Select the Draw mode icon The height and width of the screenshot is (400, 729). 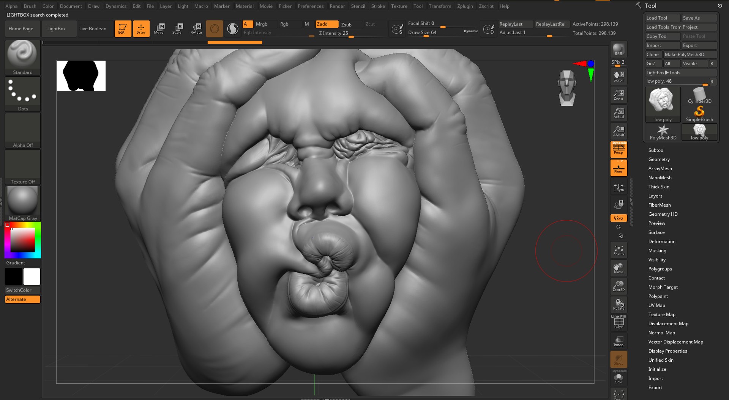[141, 28]
